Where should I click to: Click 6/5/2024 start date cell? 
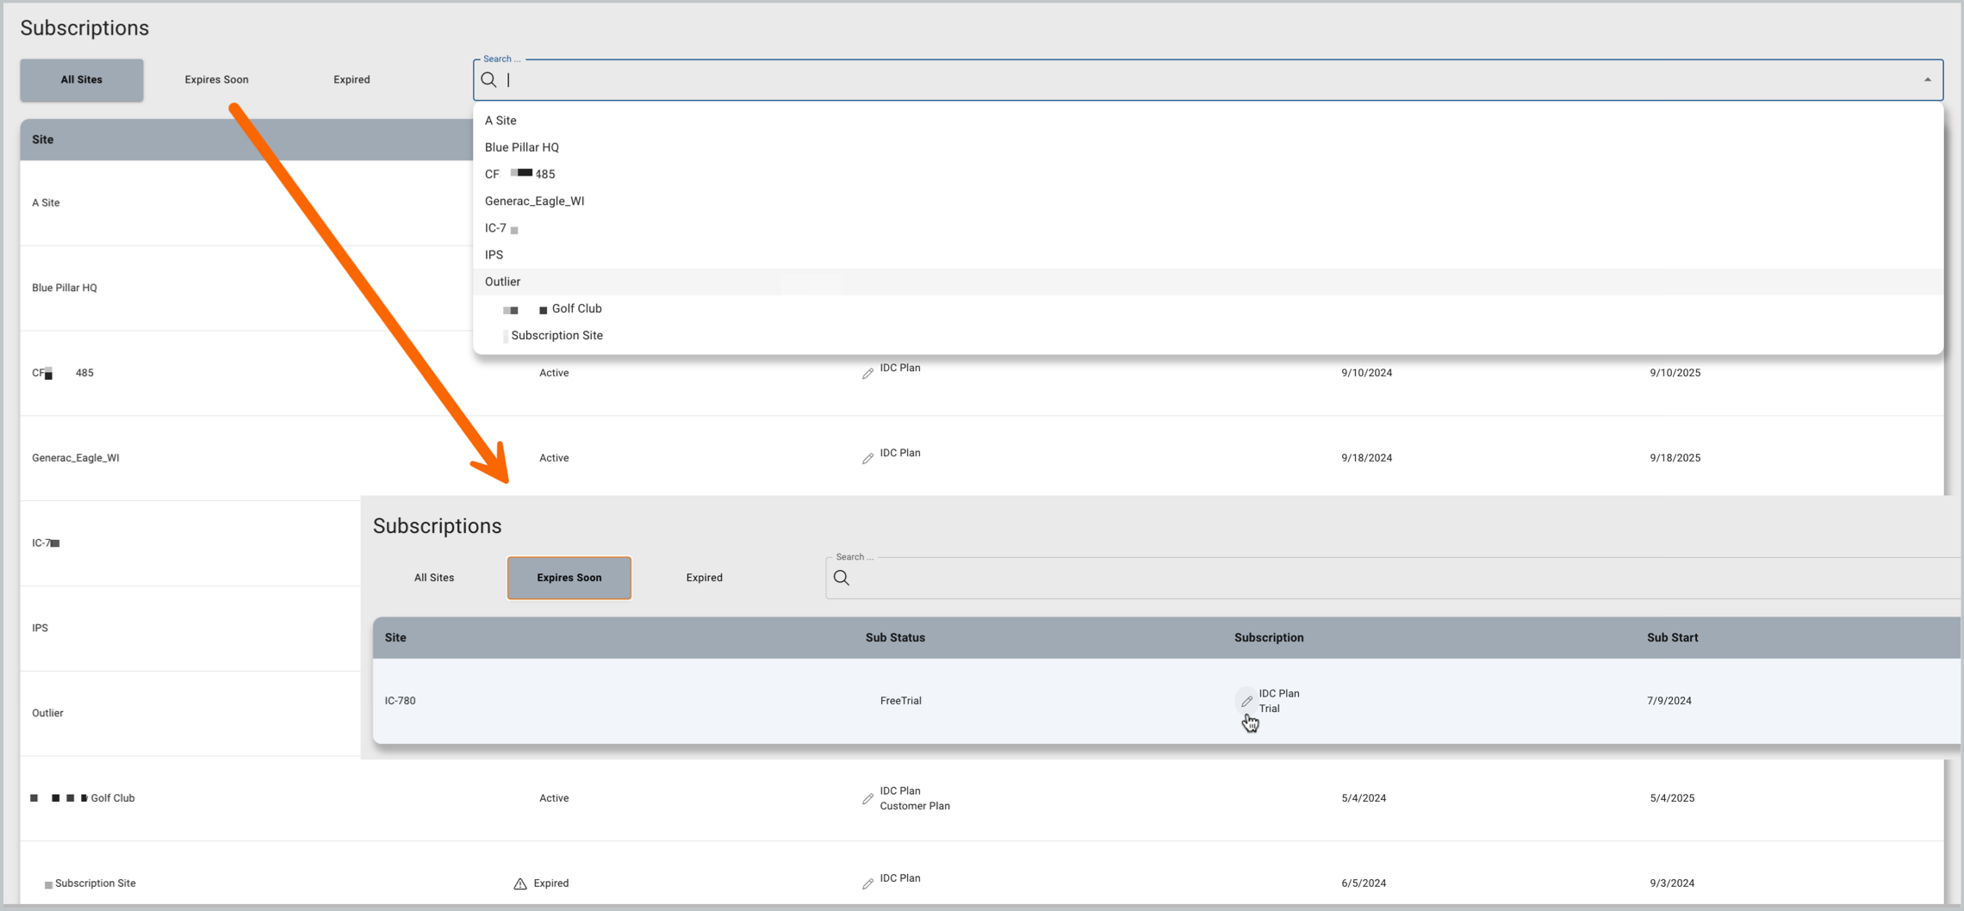coord(1364,883)
